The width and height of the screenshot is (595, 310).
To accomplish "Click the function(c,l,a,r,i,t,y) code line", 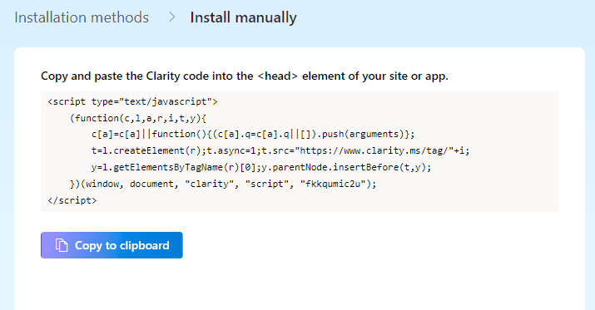I will [x=138, y=118].
